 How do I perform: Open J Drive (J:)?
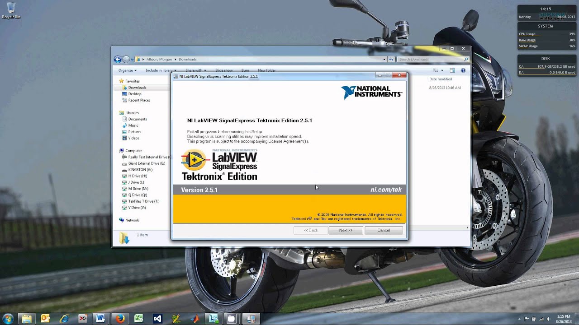(133, 182)
